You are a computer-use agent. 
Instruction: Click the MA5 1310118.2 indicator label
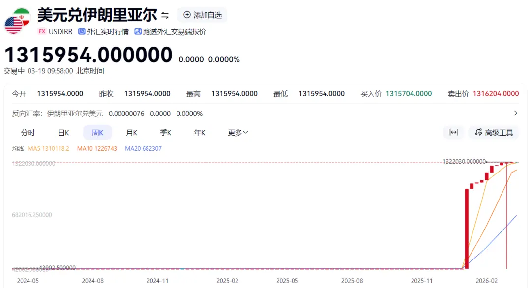[48, 148]
